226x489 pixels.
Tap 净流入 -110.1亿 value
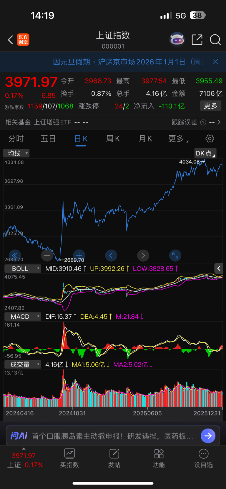172,106
